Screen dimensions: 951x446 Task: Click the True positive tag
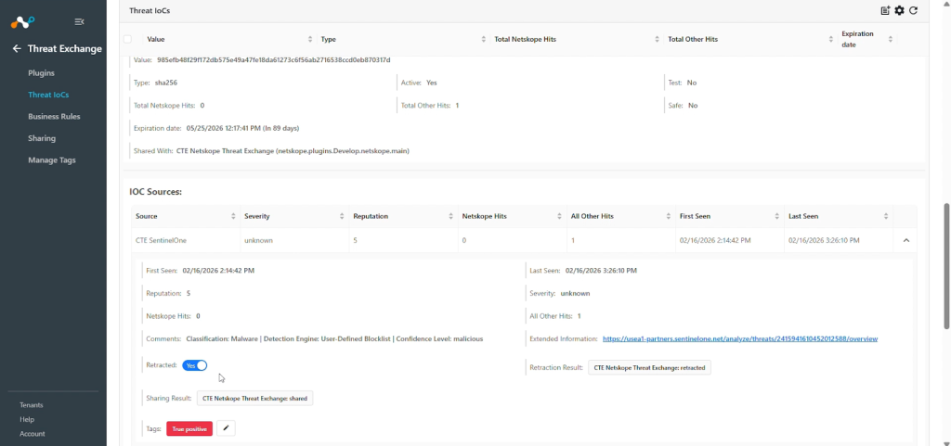click(189, 429)
